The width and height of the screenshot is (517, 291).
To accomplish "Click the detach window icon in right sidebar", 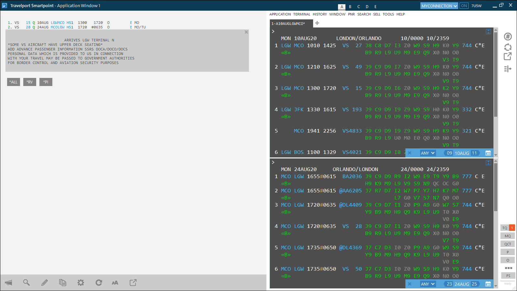I will (x=508, y=57).
